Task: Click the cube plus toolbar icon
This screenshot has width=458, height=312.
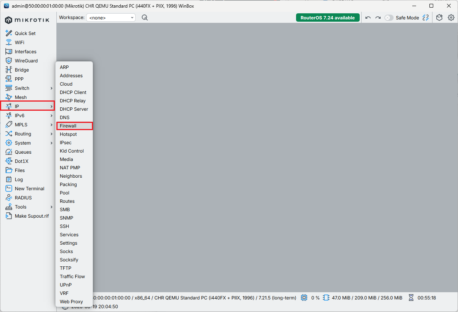Action: click(x=439, y=18)
